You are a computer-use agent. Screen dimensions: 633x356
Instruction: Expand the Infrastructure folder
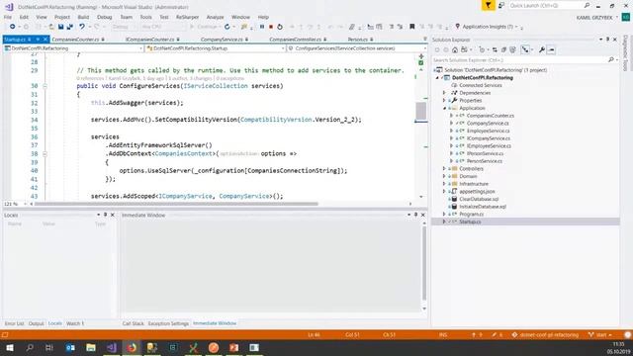point(444,184)
